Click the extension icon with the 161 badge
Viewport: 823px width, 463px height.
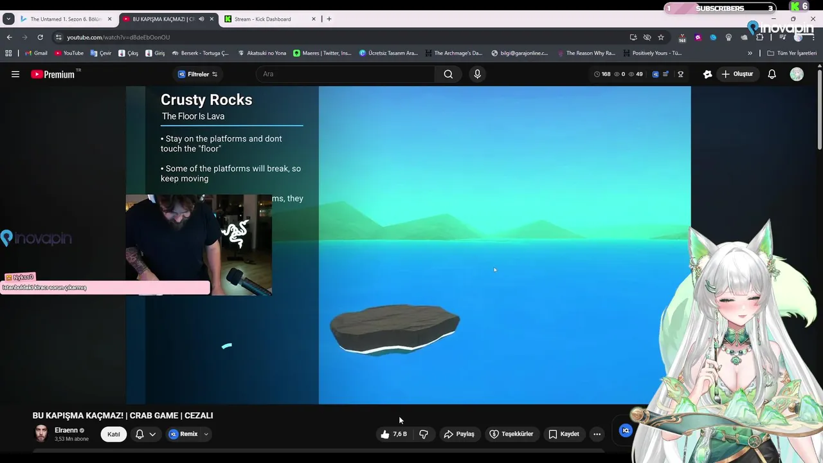coord(682,38)
